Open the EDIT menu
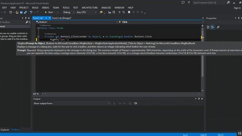The image size is (242, 136). tap(4, 8)
